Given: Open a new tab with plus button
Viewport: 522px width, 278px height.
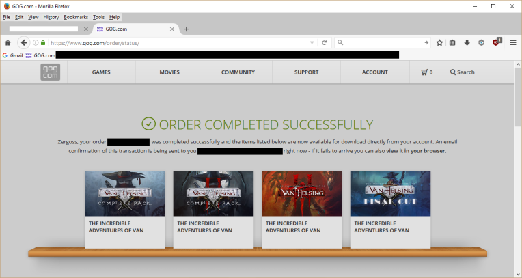Looking at the screenshot, I should (187, 29).
